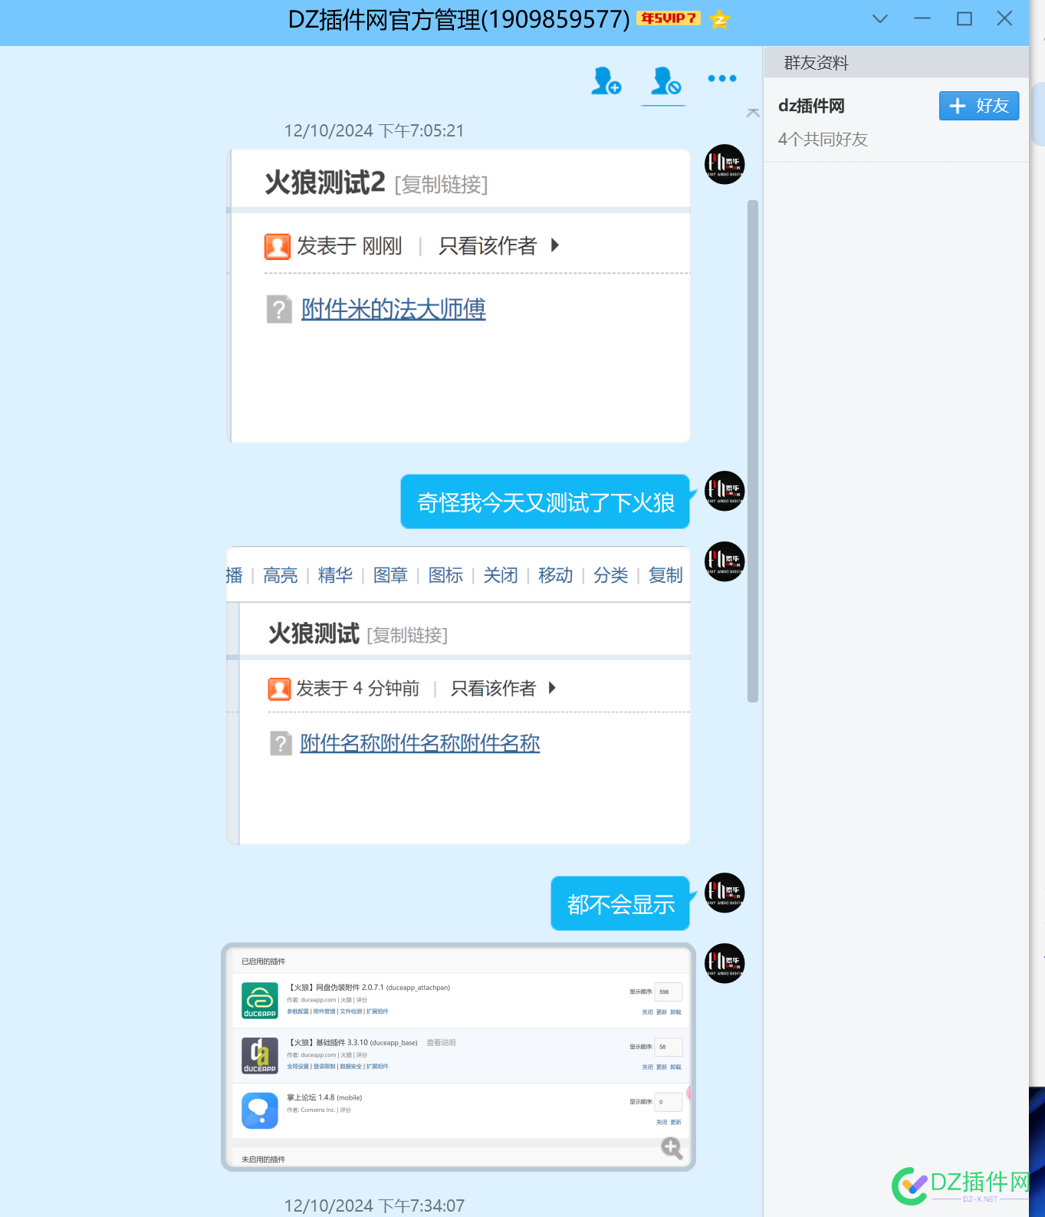This screenshot has height=1217, width=1045.
Task: Click the avatar beside the 火狼测试2 image
Action: (x=725, y=164)
